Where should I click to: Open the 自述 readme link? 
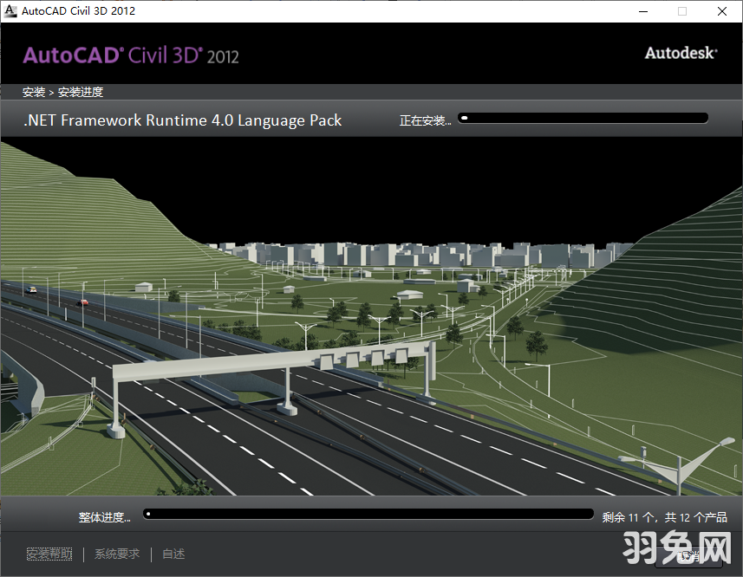tap(173, 554)
